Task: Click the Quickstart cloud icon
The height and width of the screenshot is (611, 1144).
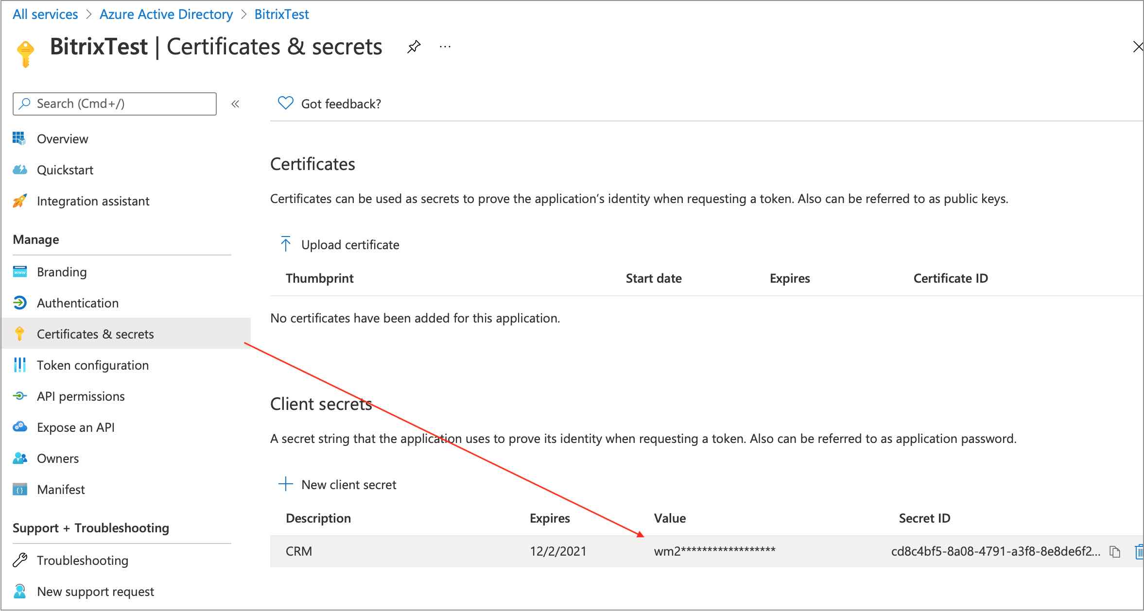Action: click(x=19, y=170)
